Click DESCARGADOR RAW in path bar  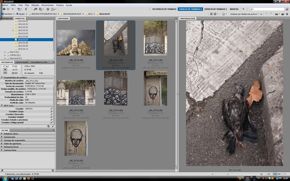[x=72, y=14]
